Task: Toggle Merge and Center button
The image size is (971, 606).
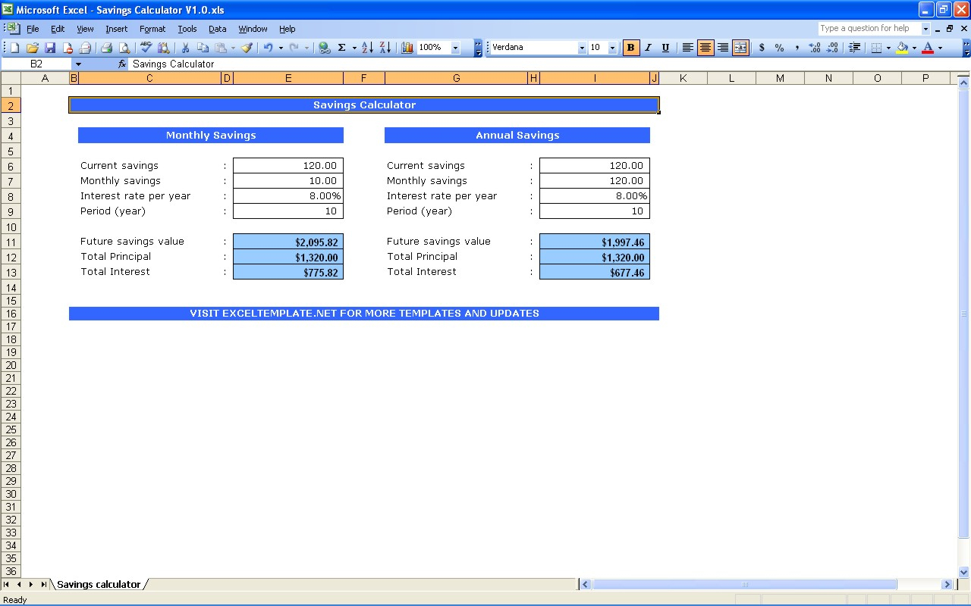Action: pyautogui.click(x=740, y=48)
